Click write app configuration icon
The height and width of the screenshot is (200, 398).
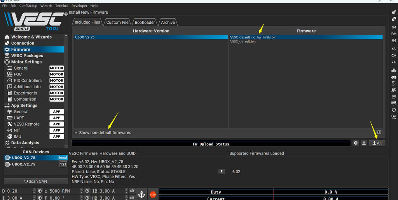(394, 48)
